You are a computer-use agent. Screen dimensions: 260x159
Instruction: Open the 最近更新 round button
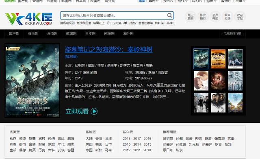tap(191, 17)
